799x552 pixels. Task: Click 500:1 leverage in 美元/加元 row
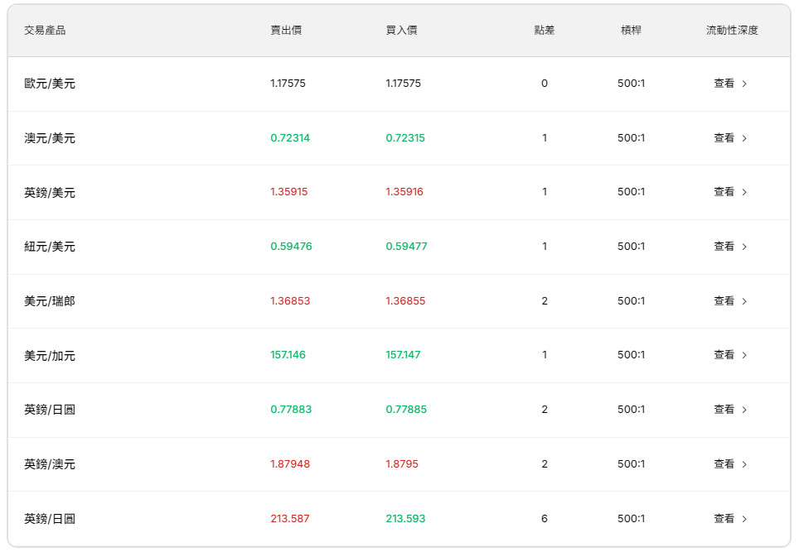coord(631,354)
